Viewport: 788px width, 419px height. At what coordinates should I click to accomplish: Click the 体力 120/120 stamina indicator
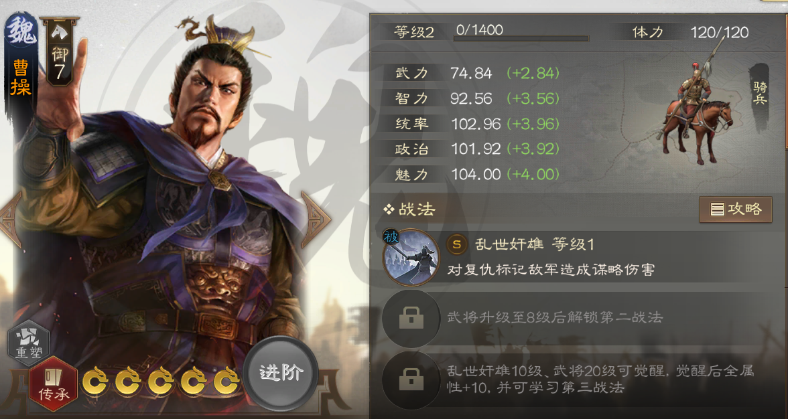click(x=690, y=32)
